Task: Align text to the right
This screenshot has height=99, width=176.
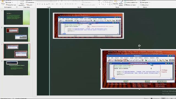Action: 70,4
